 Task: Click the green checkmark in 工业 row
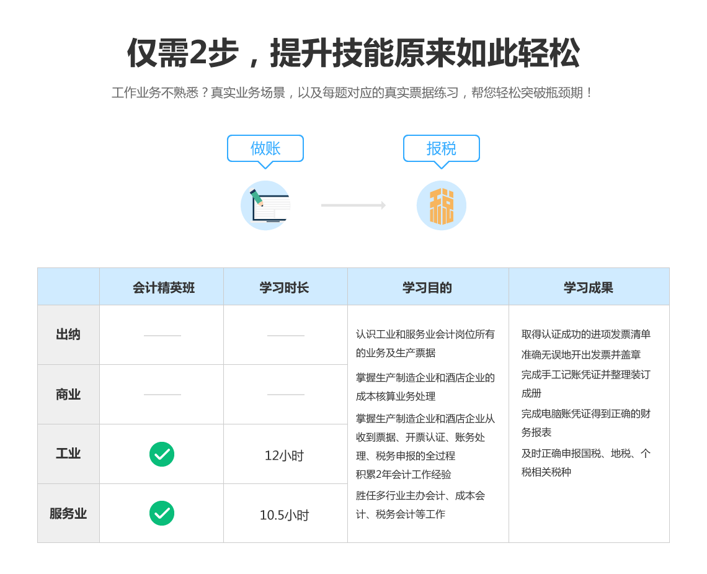[162, 454]
